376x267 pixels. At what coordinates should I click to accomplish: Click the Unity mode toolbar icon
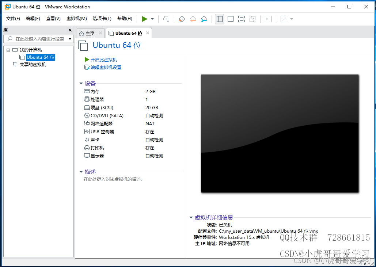252,19
